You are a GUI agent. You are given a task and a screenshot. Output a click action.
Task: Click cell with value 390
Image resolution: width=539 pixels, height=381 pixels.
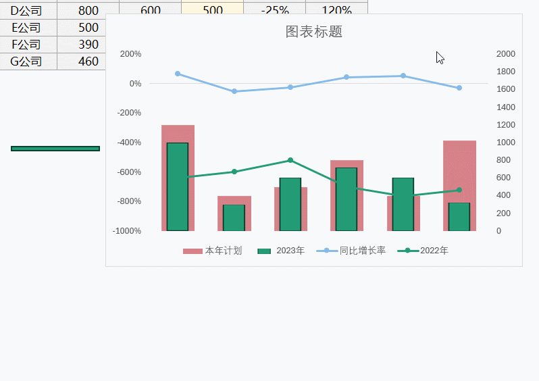click(82, 45)
